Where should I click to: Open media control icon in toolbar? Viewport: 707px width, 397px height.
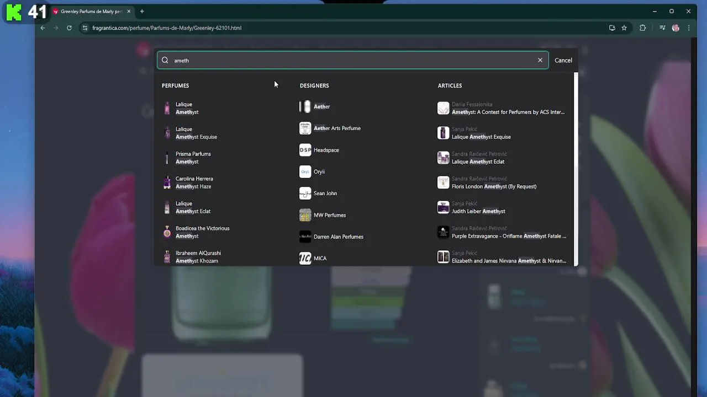pyautogui.click(x=662, y=28)
